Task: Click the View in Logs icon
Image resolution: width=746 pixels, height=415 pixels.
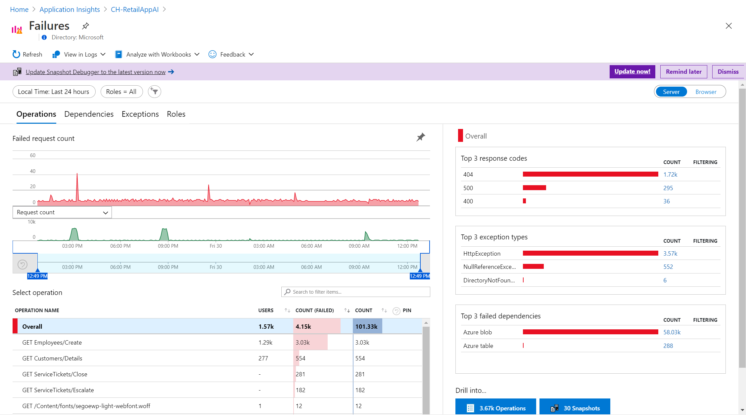Action: pyautogui.click(x=56, y=54)
